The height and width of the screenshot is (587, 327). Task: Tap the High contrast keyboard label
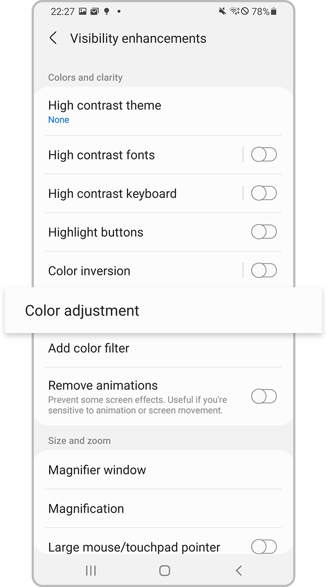(x=112, y=193)
